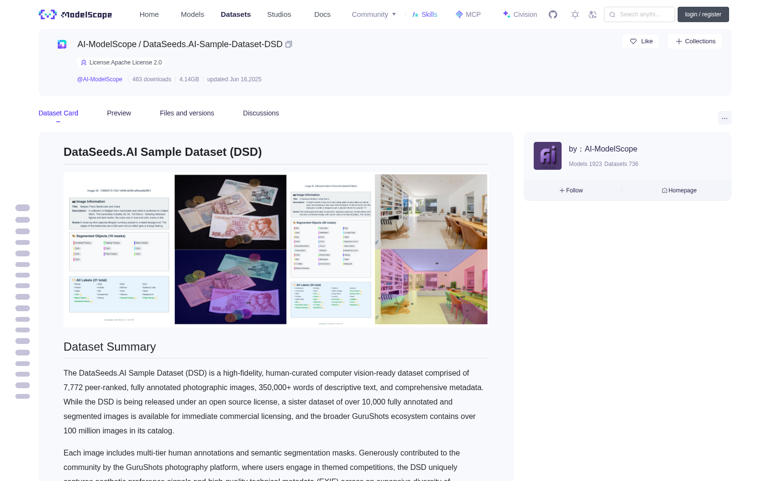
Task: Open the organization Homepage
Action: point(679,190)
